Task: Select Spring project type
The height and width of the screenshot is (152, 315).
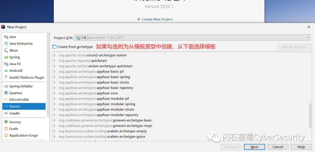Action: pos(24,57)
